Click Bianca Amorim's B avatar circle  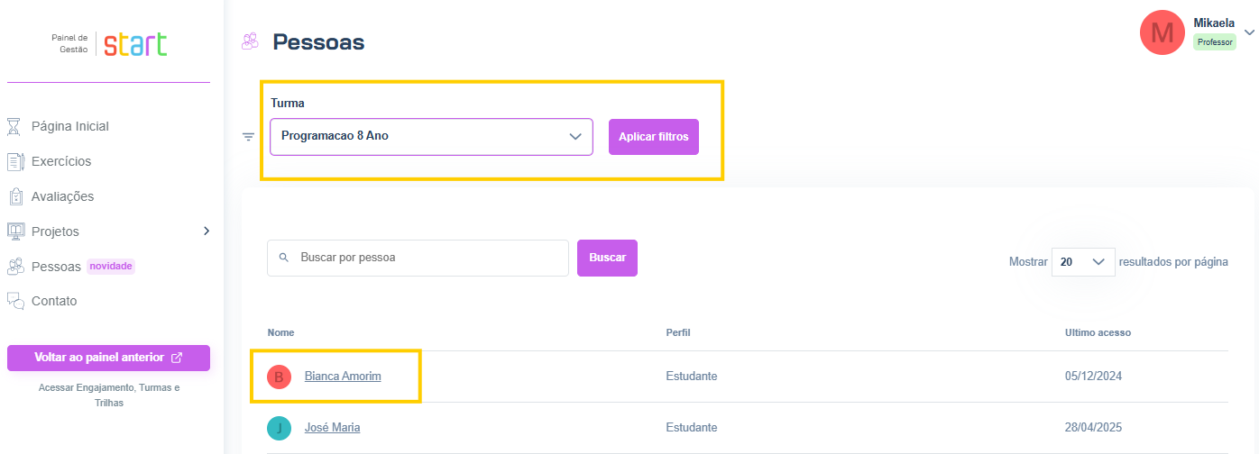coord(279,377)
